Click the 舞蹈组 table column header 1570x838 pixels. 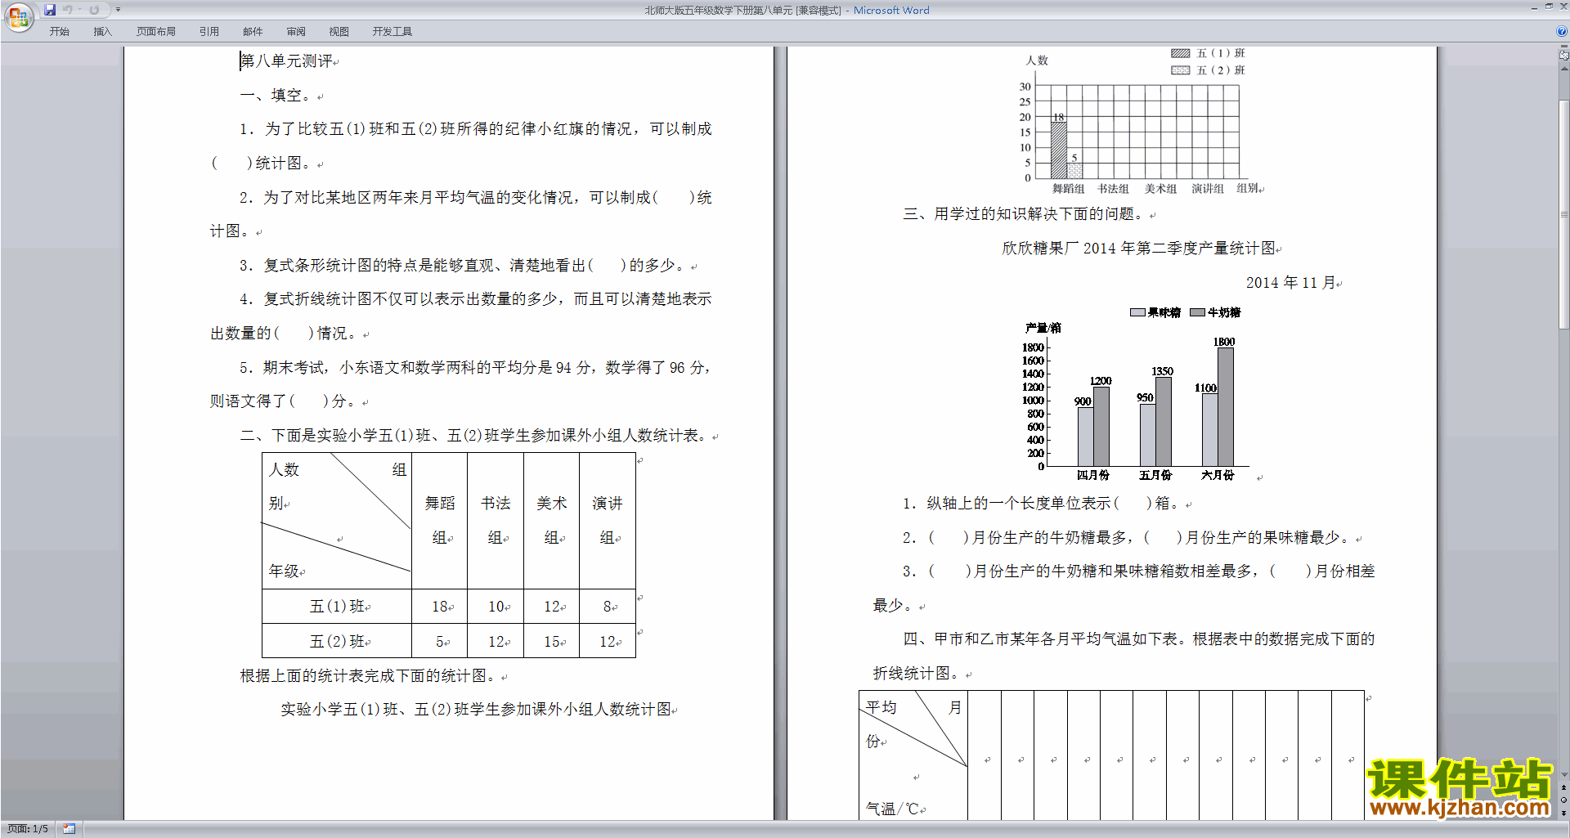point(440,521)
